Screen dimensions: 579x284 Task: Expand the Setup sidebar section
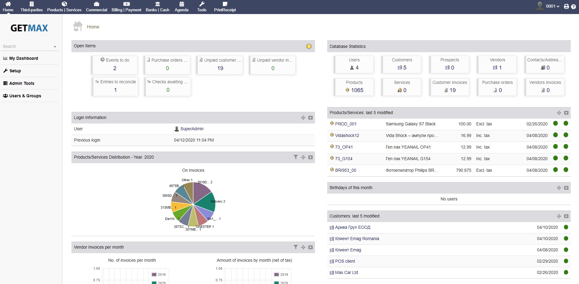[x=15, y=71]
